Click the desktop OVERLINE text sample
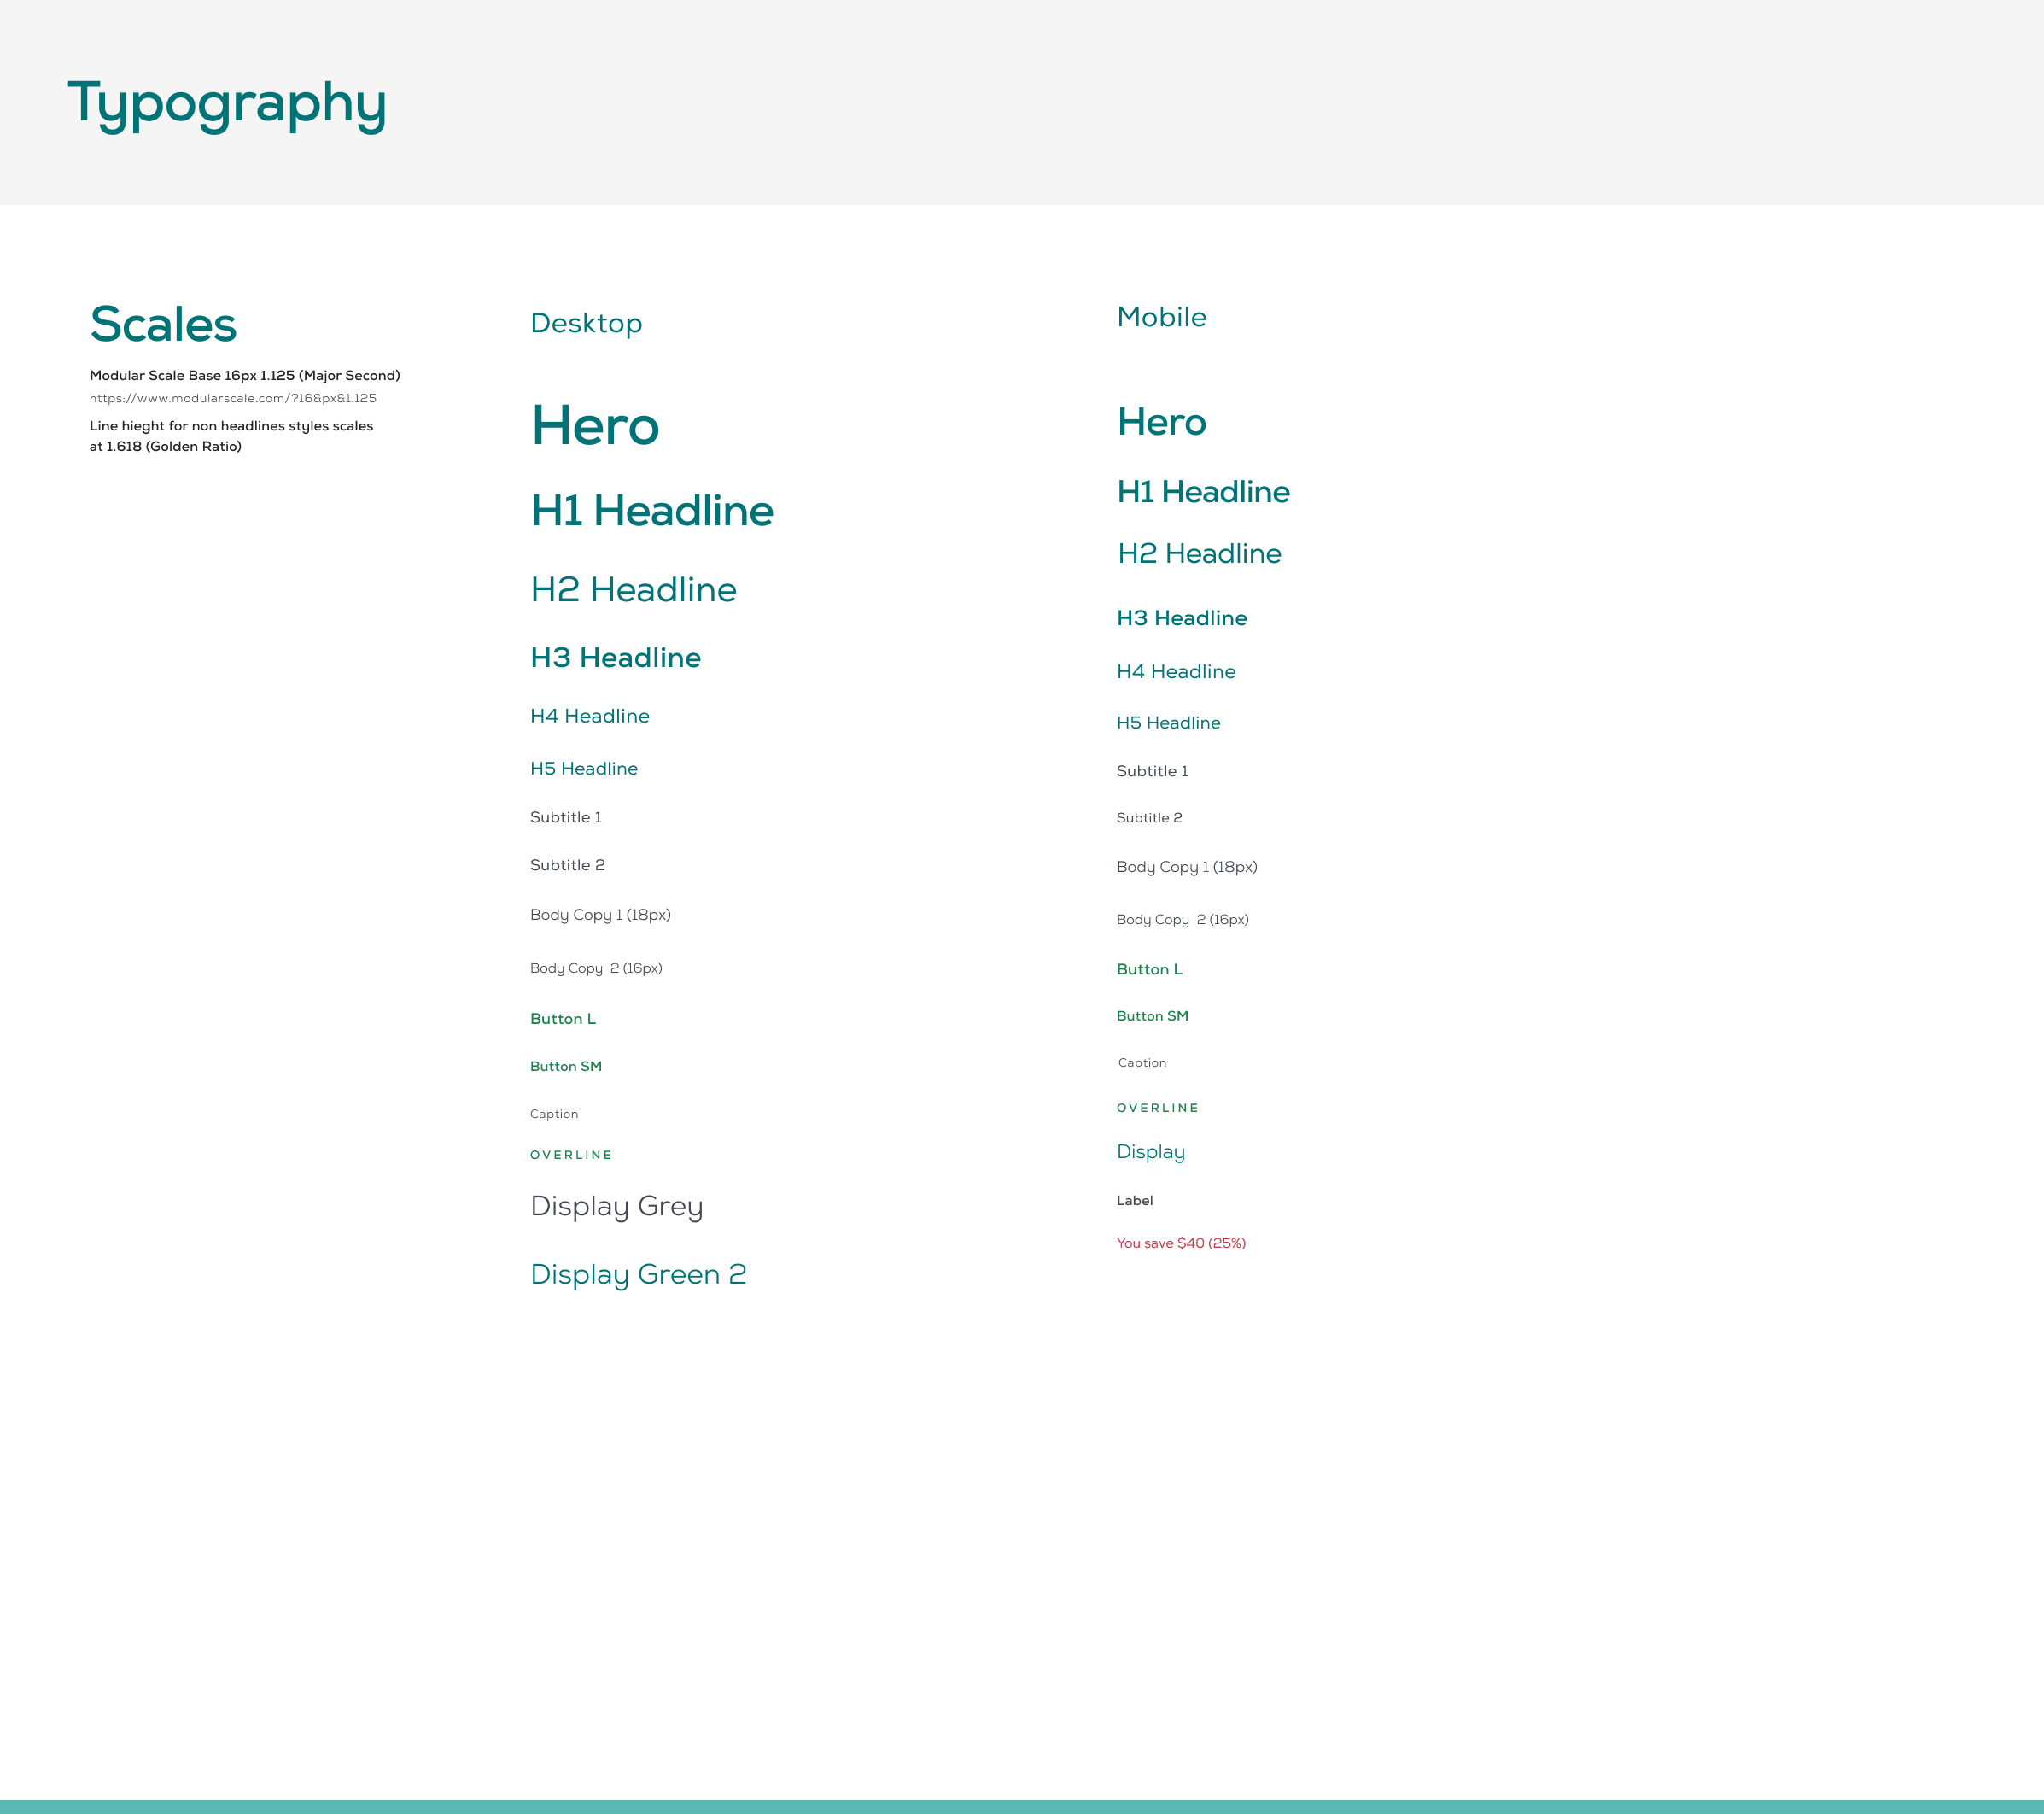 click(x=571, y=1155)
